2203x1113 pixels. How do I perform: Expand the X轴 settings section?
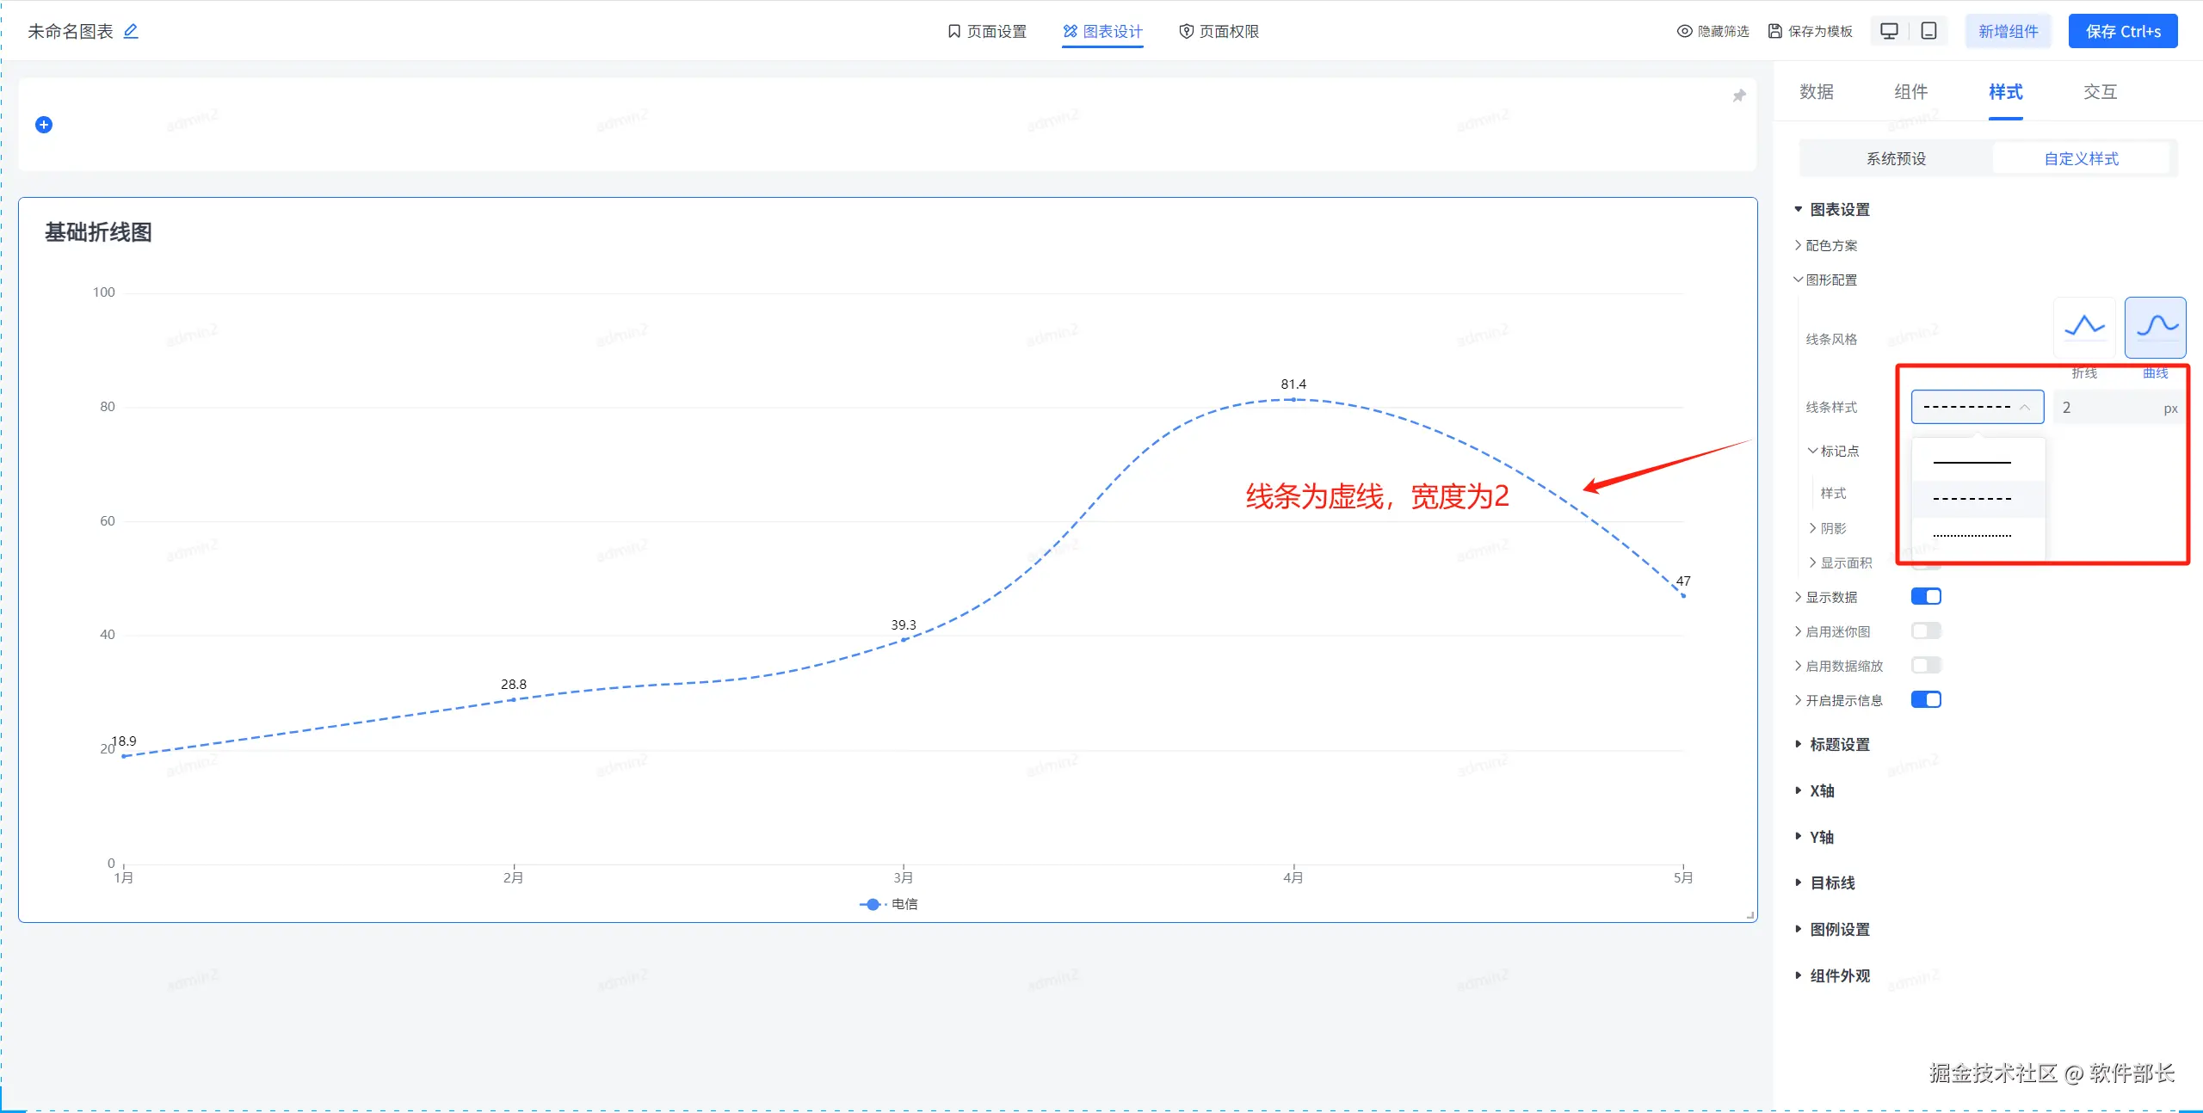tap(1821, 790)
